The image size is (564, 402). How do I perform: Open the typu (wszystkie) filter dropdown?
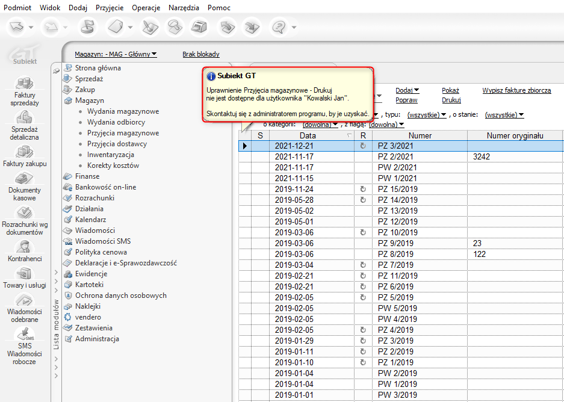click(x=426, y=114)
